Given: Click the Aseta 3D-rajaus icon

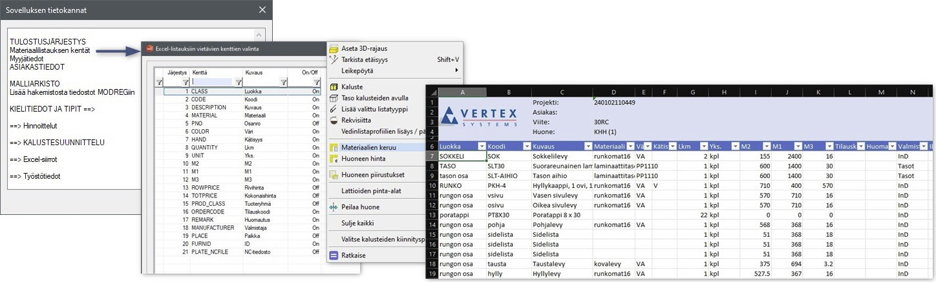Looking at the screenshot, I should click(334, 48).
